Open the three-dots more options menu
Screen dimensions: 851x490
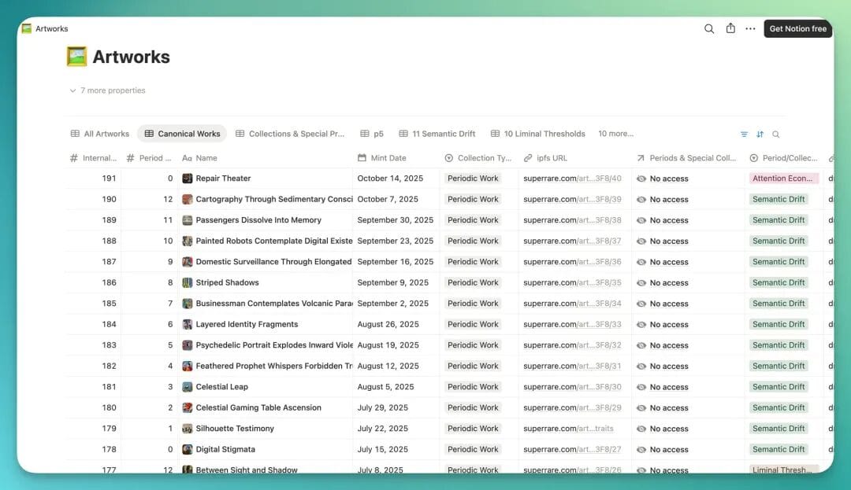(750, 28)
